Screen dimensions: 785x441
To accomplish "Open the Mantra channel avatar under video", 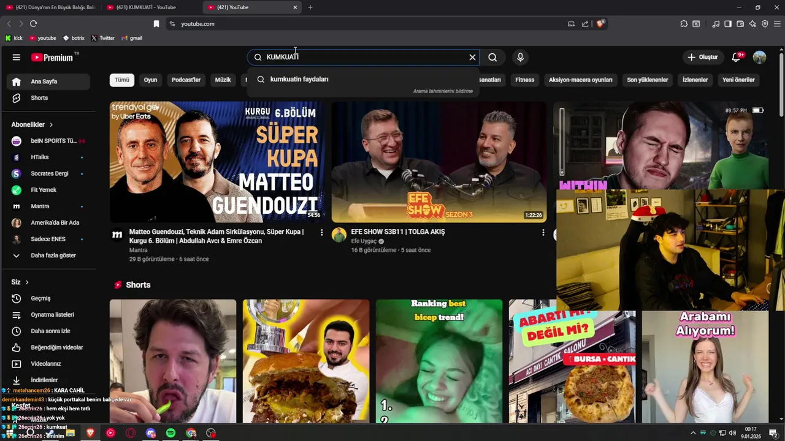I will click(117, 235).
